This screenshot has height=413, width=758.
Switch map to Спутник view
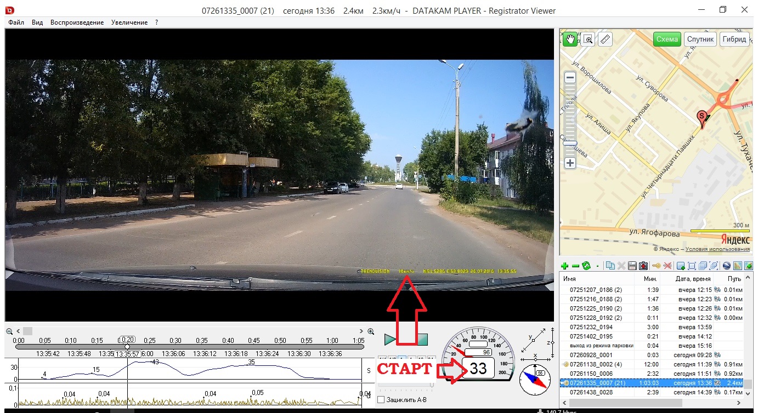point(700,39)
